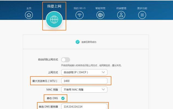Screen dimensions: 173x109
Task: Click the 我的 Wi-Fi tab label
Action: [80, 8]
